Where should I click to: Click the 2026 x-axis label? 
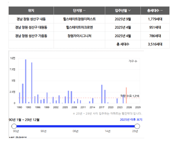129,107
